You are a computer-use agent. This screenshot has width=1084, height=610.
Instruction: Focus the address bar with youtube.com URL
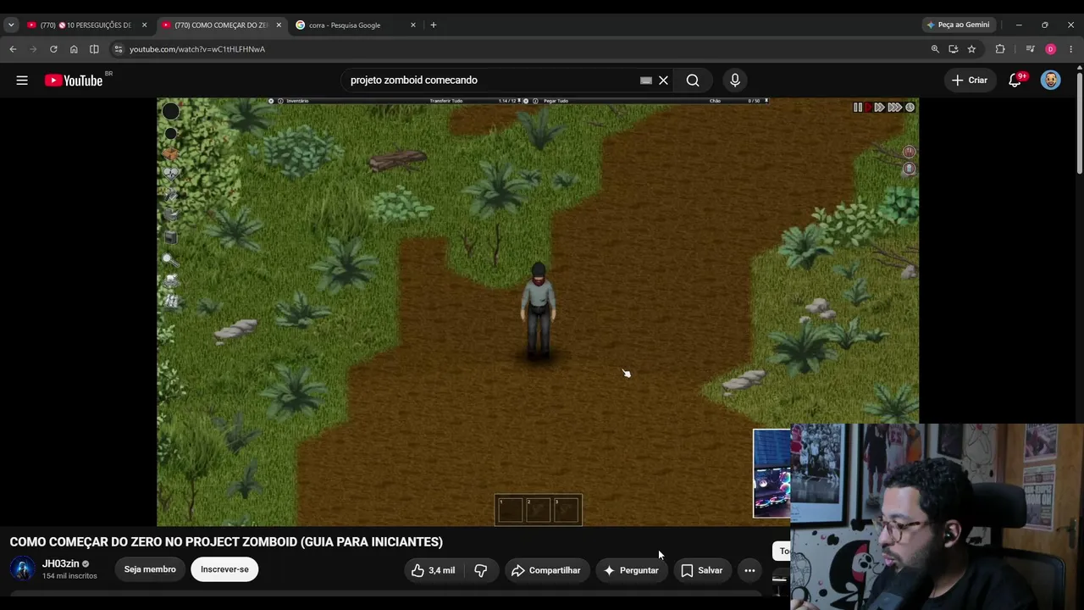(x=525, y=49)
